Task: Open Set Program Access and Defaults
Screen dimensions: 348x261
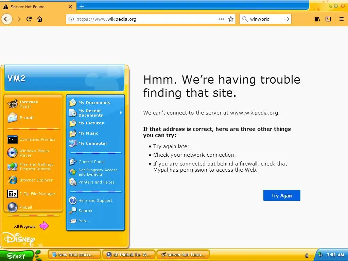Action: click(95, 172)
